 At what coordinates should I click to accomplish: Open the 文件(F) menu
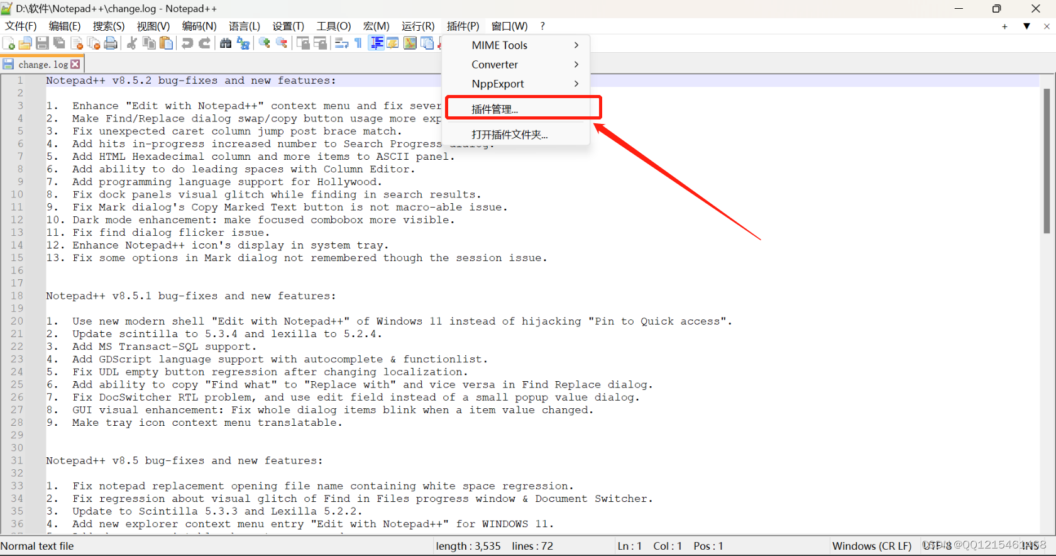coord(21,26)
